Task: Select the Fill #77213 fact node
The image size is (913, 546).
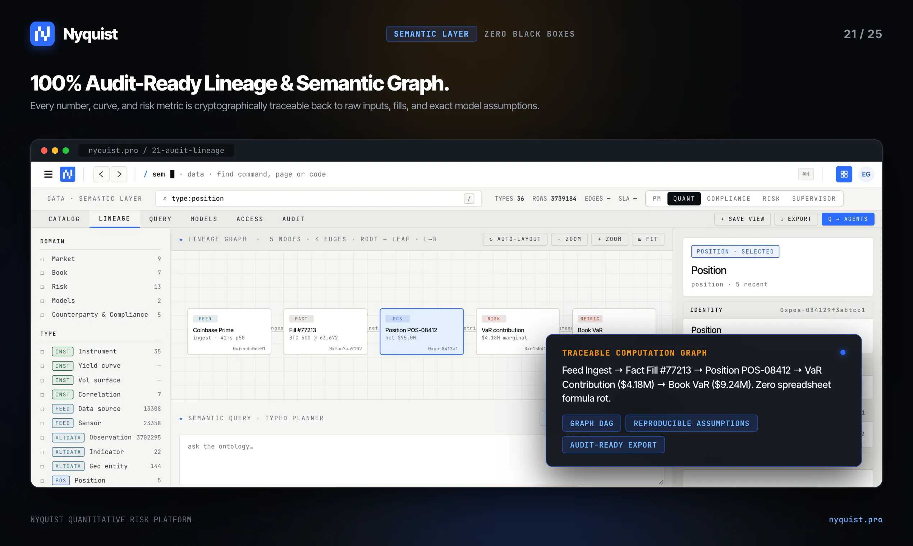Action: (x=325, y=332)
